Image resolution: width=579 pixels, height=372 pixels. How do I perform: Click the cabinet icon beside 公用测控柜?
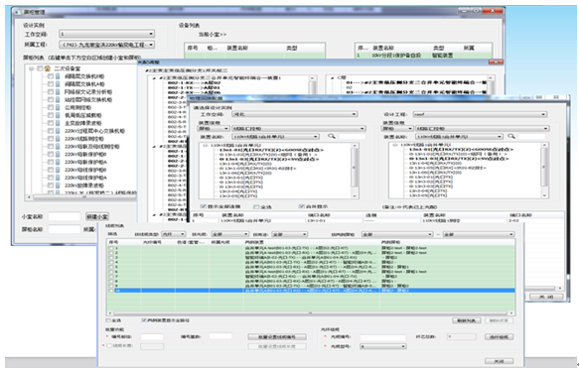pyautogui.click(x=58, y=107)
